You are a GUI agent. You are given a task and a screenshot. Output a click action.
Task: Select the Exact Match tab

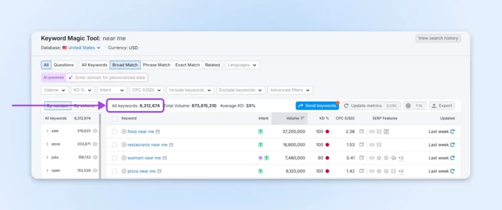pos(188,65)
